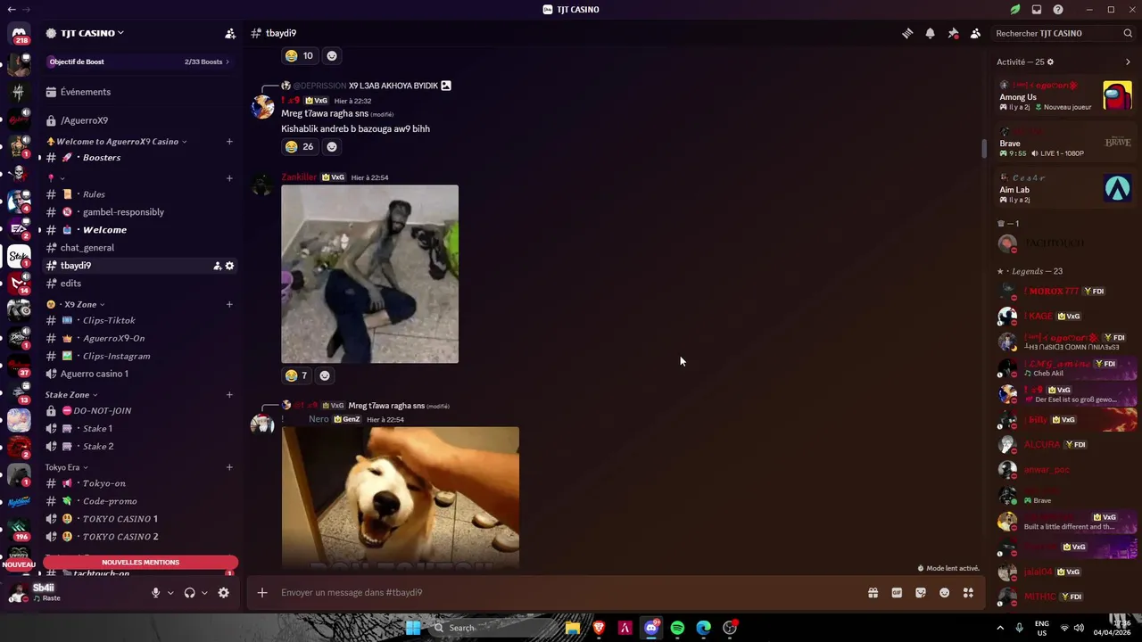This screenshot has width=1142, height=642.
Task: Create invite icon on tbaydi9 channel
Action: (x=217, y=266)
